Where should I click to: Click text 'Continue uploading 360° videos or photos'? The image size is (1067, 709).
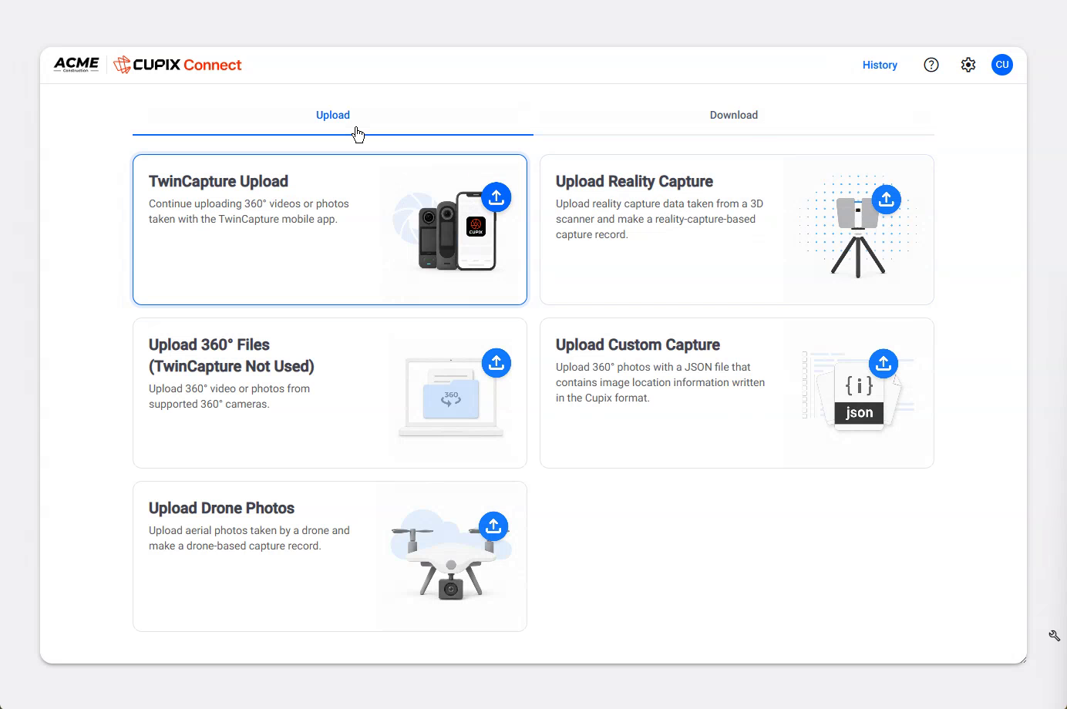click(x=249, y=203)
